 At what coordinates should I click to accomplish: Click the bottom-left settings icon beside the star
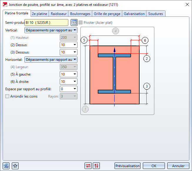tap(6, 166)
